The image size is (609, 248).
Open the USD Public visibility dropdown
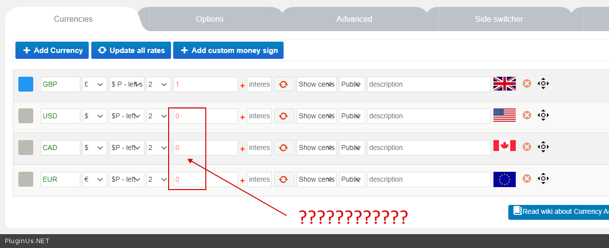[x=352, y=116]
